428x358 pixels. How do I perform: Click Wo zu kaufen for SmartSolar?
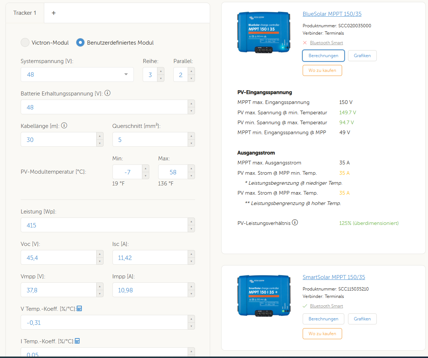322,334
